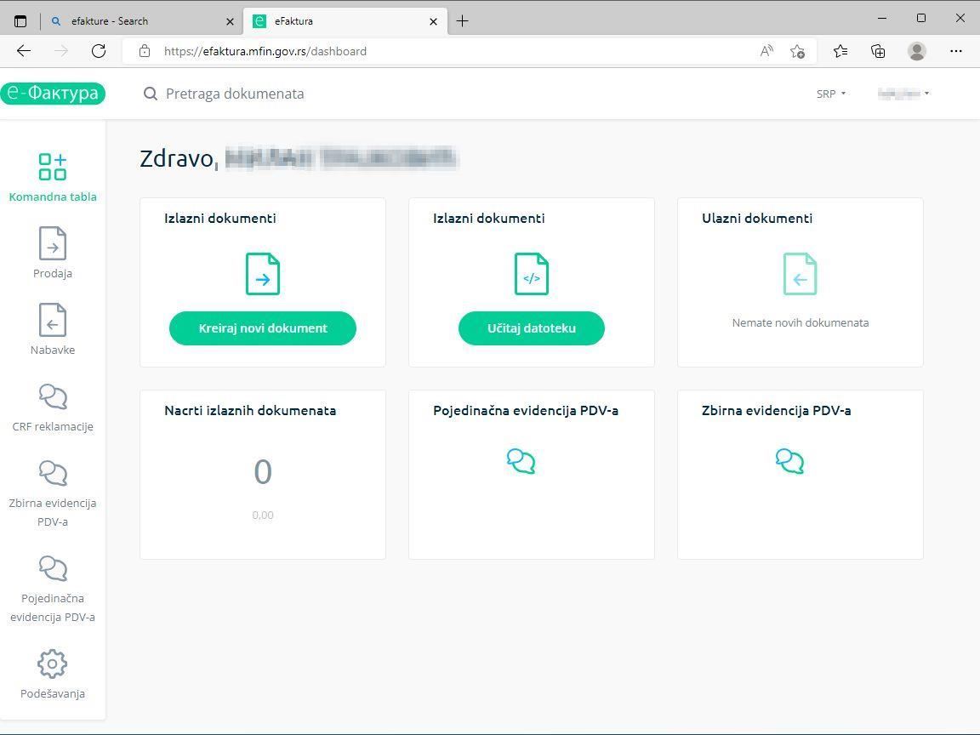This screenshot has height=735, width=980.
Task: Open Zbirna evidencija PDV-a in sidebar
Action: pos(52,474)
